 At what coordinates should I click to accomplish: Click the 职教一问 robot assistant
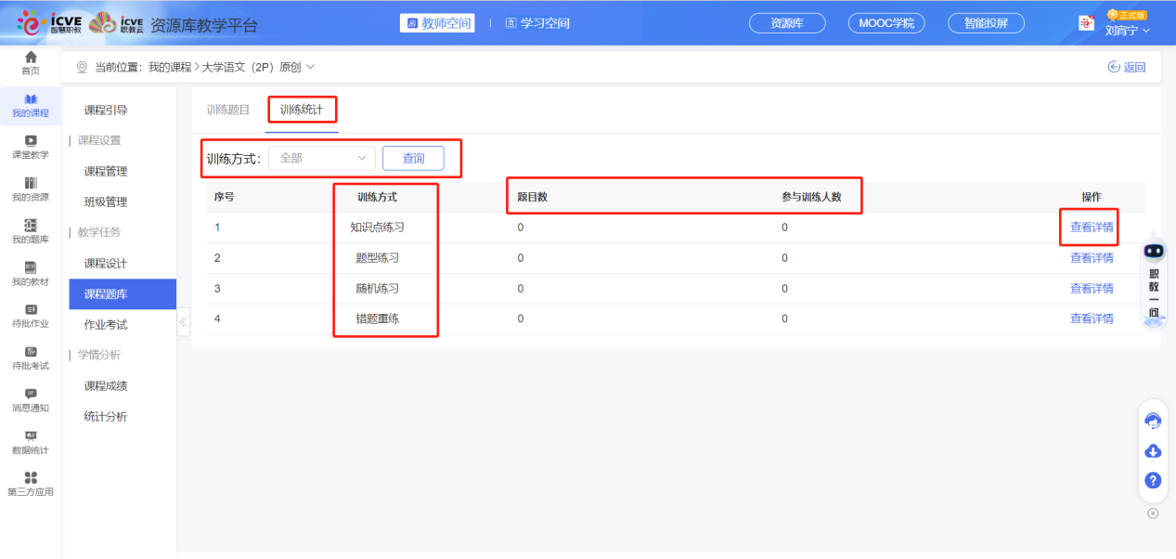(x=1154, y=280)
